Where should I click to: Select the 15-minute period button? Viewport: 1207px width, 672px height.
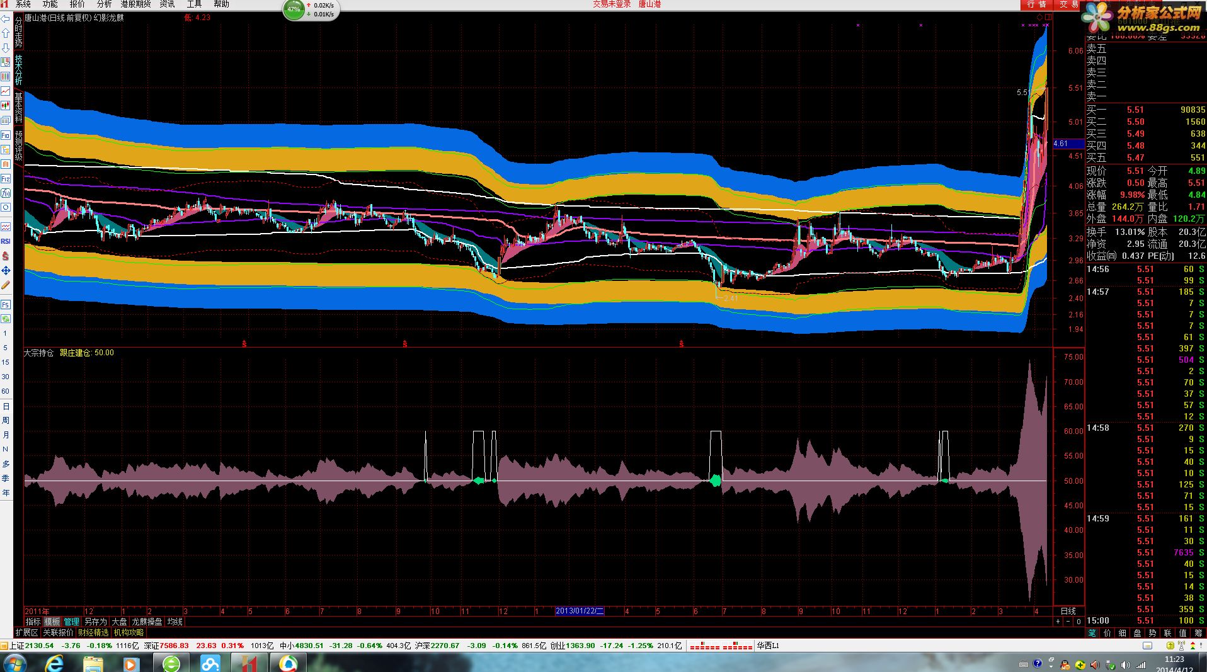[6, 362]
